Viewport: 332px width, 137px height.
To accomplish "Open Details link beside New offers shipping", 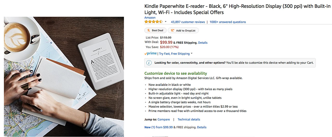I will point(202,127).
